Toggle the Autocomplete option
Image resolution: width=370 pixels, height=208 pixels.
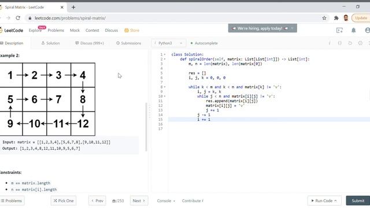[204, 43]
